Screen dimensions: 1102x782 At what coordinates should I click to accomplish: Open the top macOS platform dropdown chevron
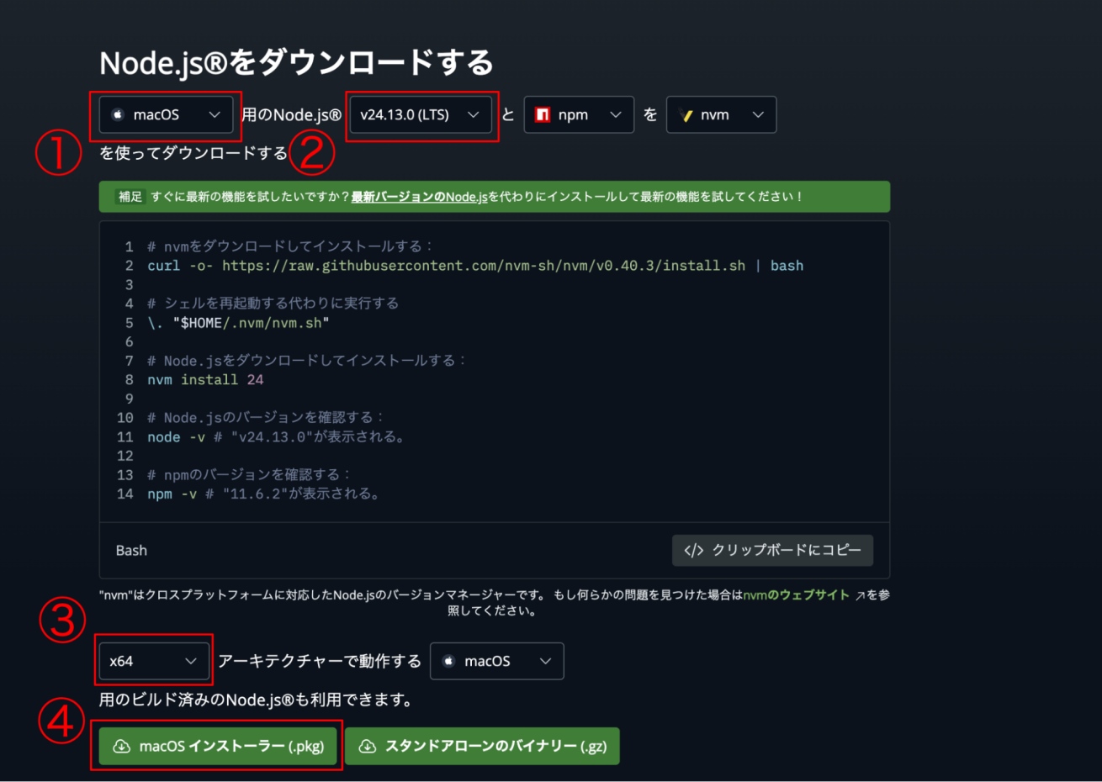tap(215, 115)
